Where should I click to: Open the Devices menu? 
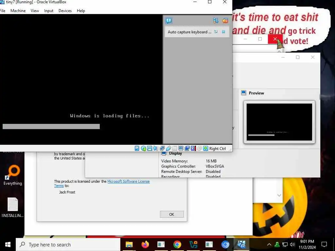tap(65, 11)
